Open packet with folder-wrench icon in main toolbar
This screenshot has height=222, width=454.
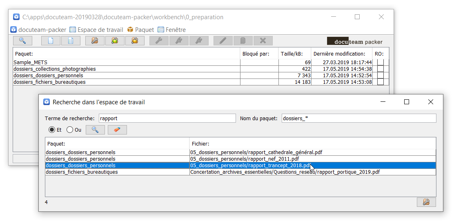95,41
